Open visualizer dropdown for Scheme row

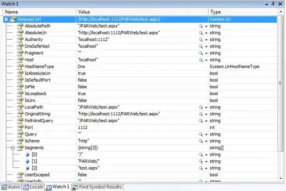click(x=206, y=141)
